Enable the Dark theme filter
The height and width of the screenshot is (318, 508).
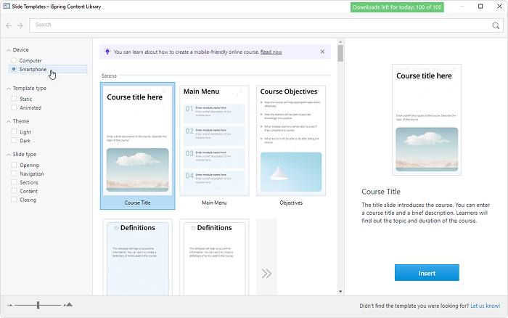(14, 140)
